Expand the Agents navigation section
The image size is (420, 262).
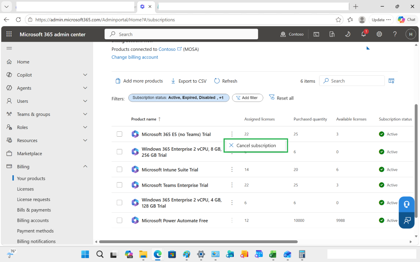tap(85, 88)
